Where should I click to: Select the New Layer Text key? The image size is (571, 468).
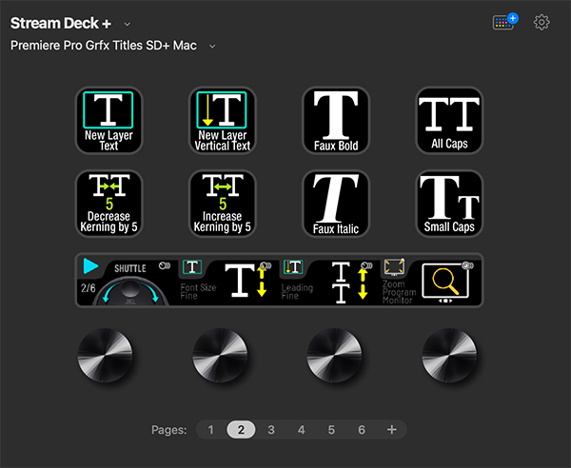point(108,121)
